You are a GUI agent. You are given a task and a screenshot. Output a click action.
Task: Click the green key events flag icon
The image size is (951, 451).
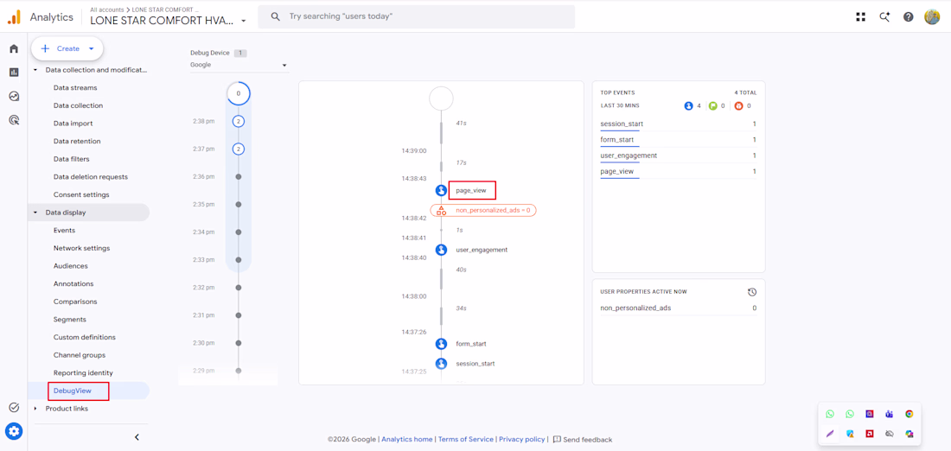pyautogui.click(x=713, y=105)
